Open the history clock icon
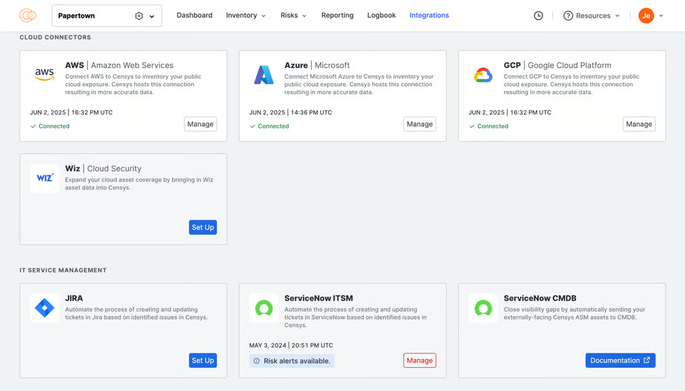Image resolution: width=685 pixels, height=391 pixels. click(538, 15)
